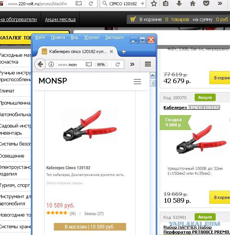Show site info icon in front browser
The height and width of the screenshot is (235, 230).
[51, 64]
